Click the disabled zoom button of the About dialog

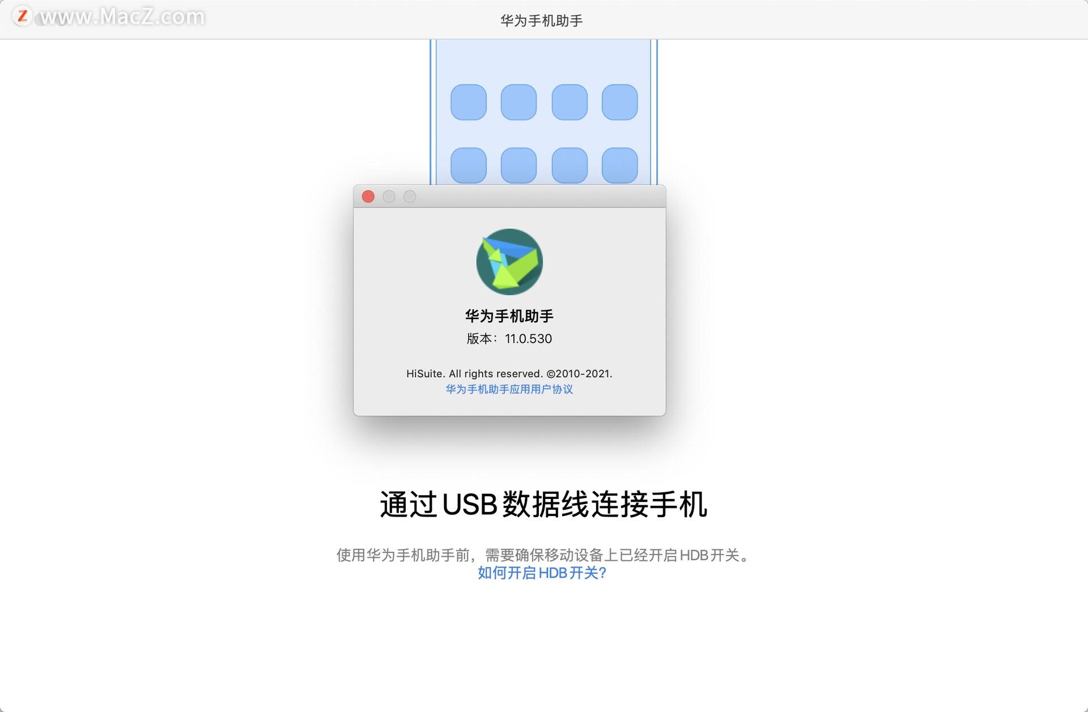pos(410,197)
